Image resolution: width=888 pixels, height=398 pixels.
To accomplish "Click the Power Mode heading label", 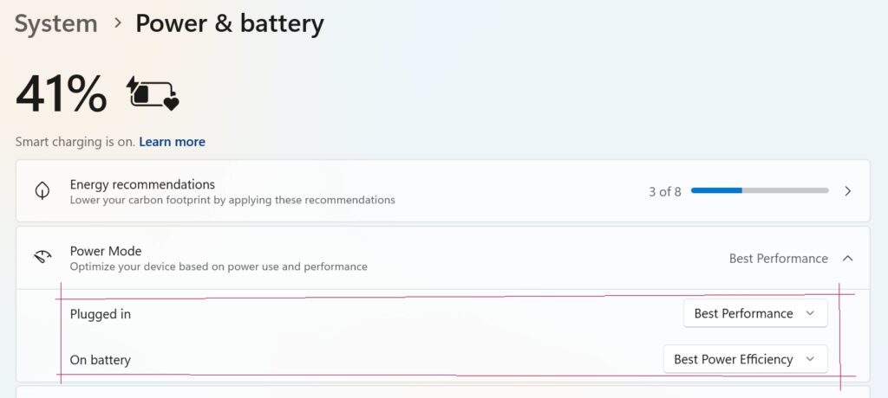I will click(106, 251).
